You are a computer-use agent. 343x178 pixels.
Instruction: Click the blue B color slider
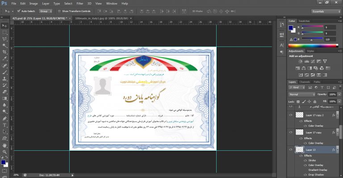[312, 39]
